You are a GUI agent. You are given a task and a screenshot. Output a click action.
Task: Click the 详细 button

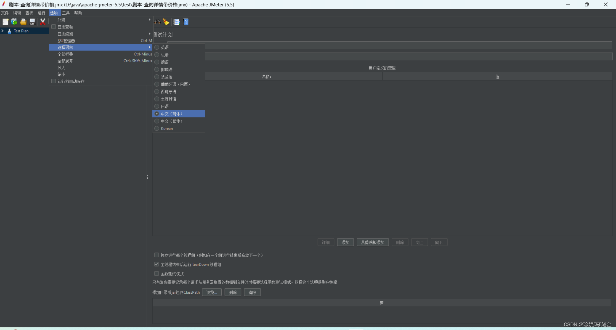(326, 242)
